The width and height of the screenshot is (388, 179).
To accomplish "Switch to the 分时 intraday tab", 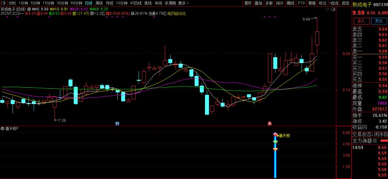I will 12,3.
